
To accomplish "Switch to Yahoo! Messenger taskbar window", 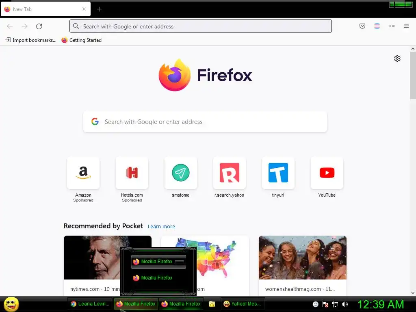I will tap(243, 304).
